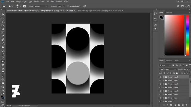Viewport: 191px width, 107px height.
Task: Open the Window menu
Action: coord(59,2)
